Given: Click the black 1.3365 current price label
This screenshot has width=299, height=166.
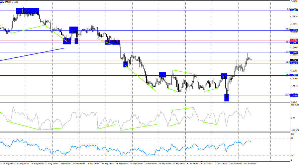Looking at the screenshot, I should (x=294, y=60).
